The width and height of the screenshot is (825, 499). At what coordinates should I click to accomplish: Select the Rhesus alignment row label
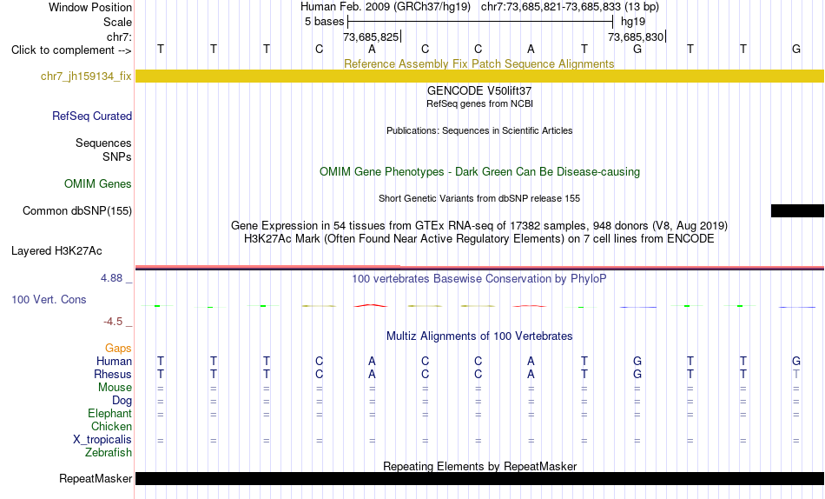(113, 374)
